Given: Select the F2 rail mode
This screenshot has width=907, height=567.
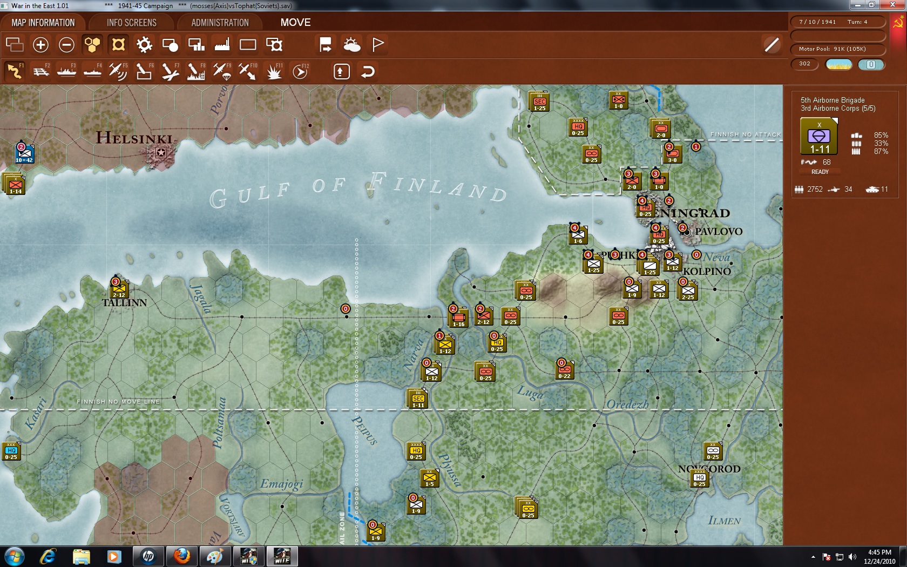Looking at the screenshot, I should click(40, 71).
